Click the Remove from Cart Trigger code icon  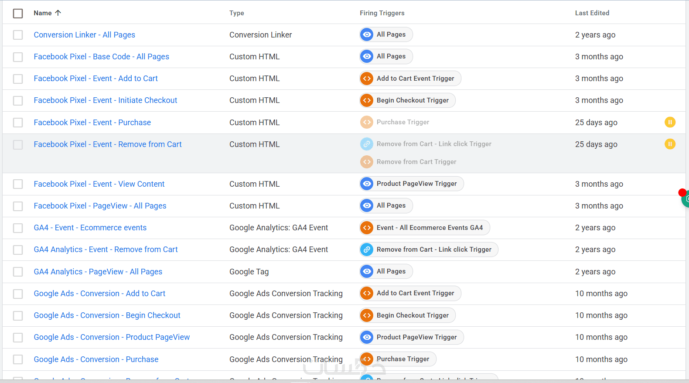[367, 162]
